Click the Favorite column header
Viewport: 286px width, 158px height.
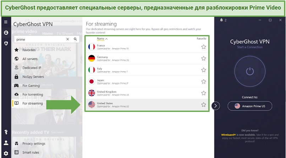coord(201,39)
